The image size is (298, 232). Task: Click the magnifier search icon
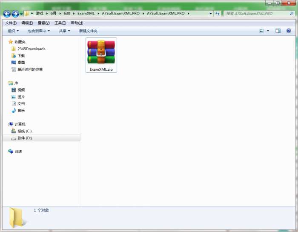click(x=292, y=14)
